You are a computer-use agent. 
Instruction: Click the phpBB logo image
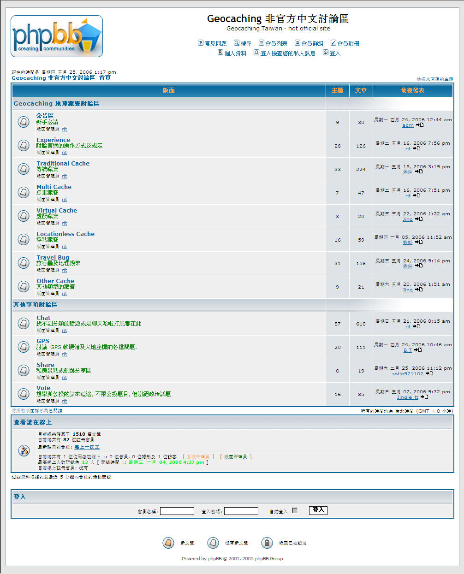(57, 36)
